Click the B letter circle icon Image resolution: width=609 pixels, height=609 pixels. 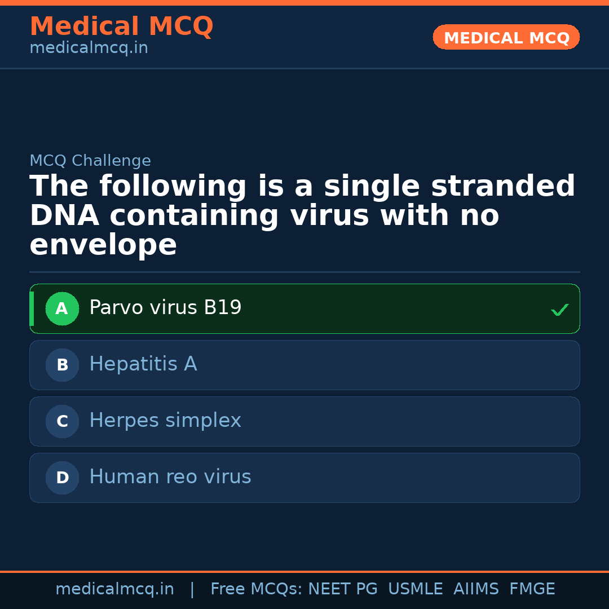pyautogui.click(x=62, y=365)
